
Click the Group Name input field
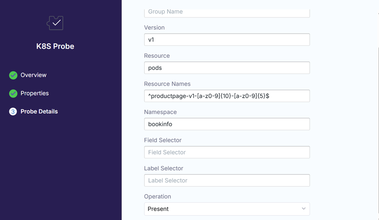tap(227, 12)
